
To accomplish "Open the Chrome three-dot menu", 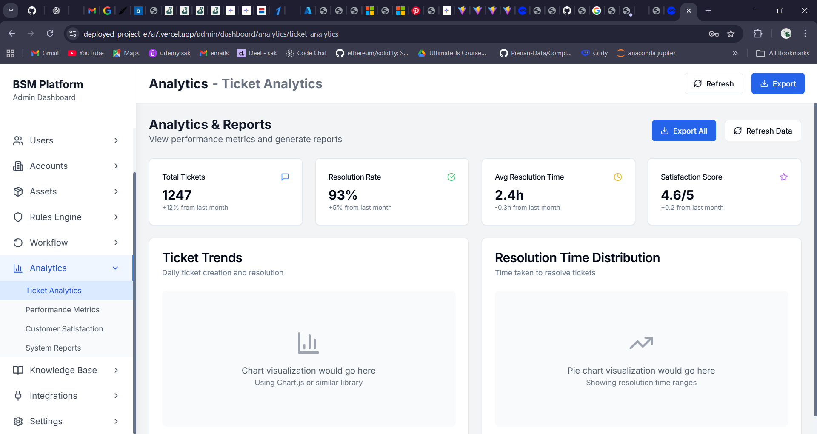I will [805, 34].
